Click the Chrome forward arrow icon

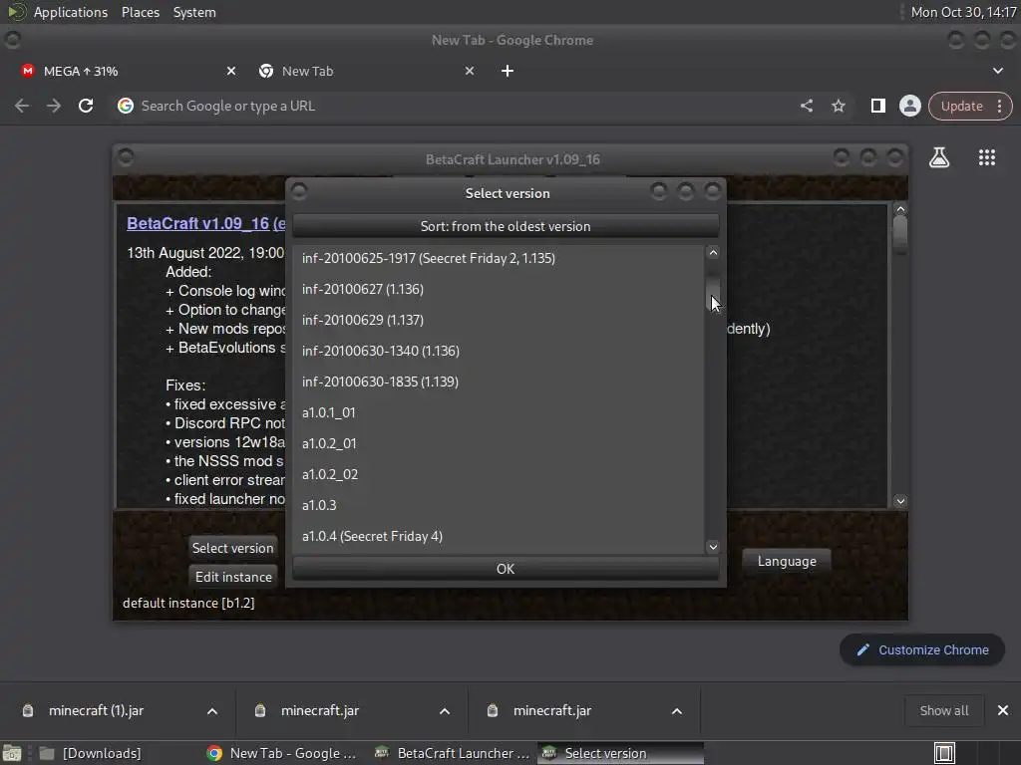54,106
